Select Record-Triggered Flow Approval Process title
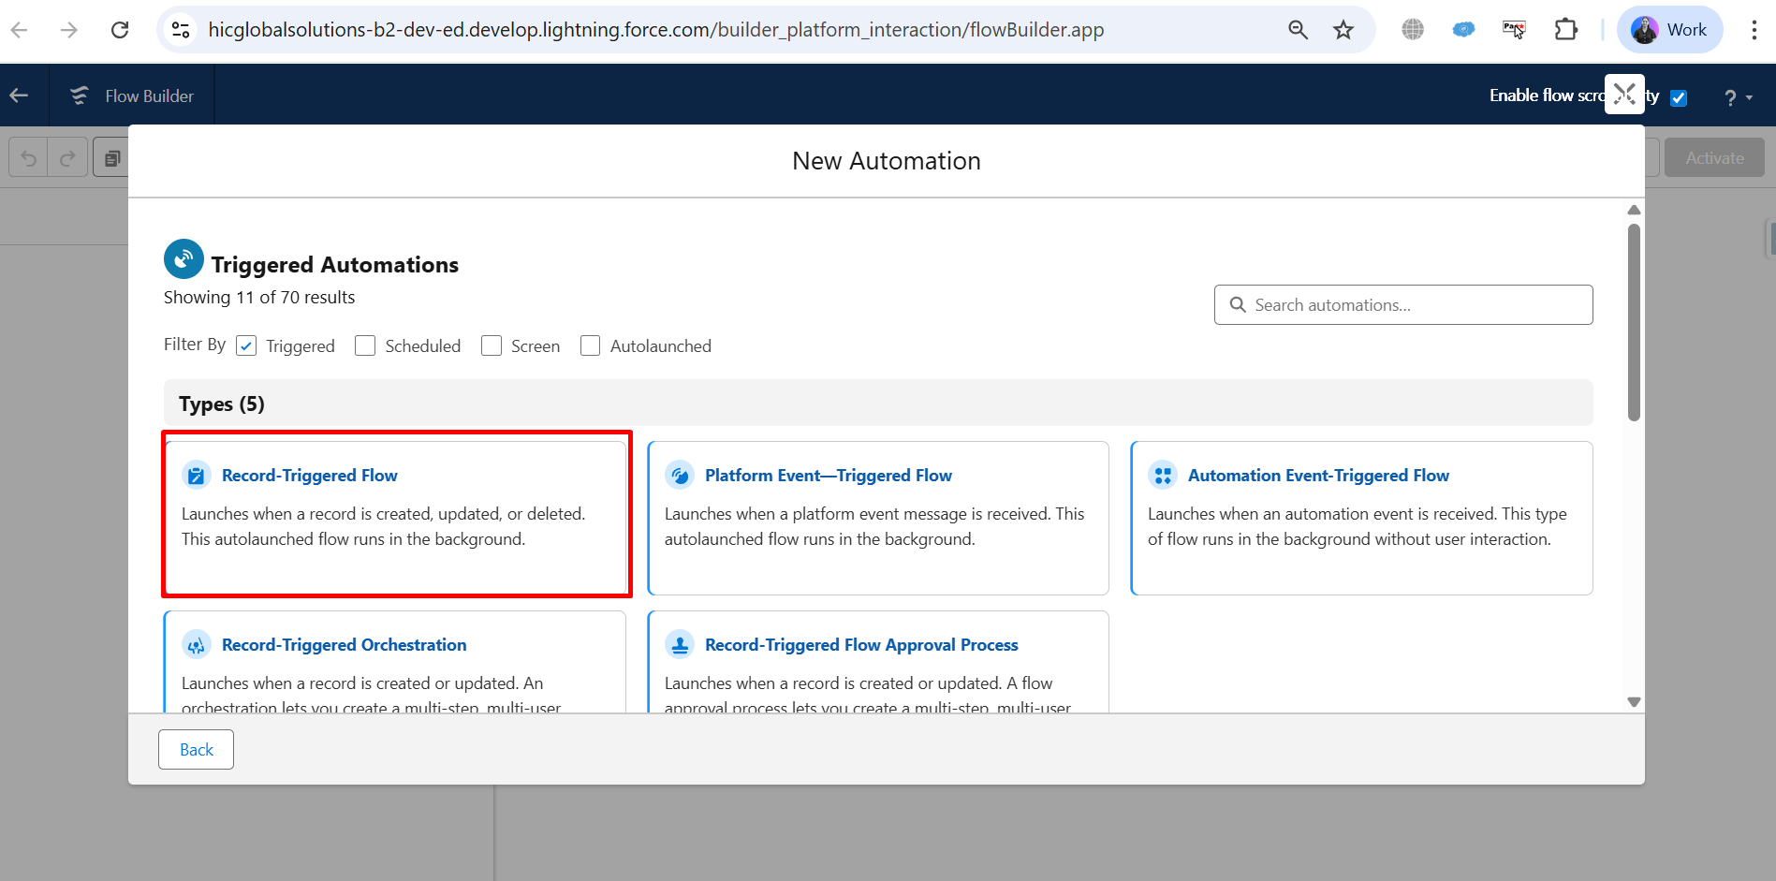 tap(860, 645)
